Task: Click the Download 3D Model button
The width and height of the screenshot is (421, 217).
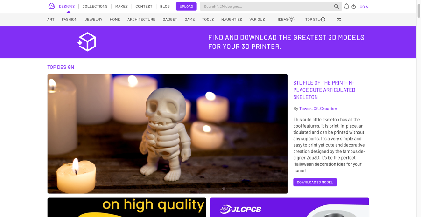Action: coord(315,182)
